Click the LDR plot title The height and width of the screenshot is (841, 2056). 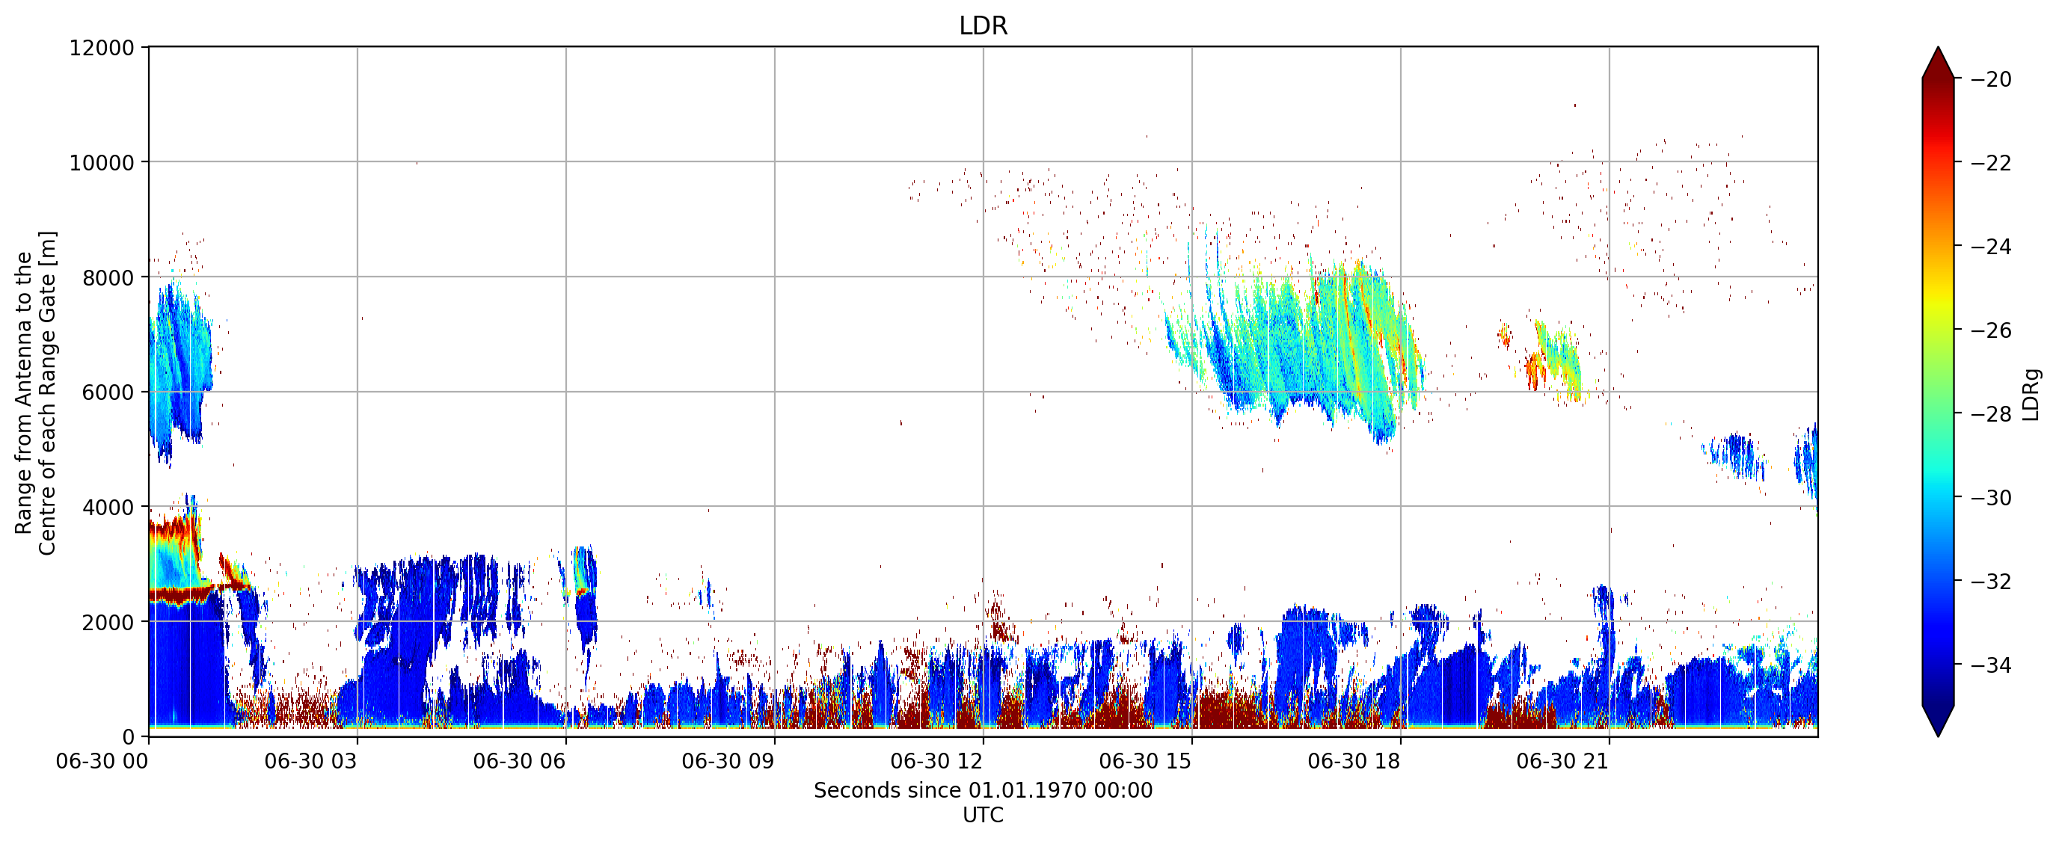tap(983, 25)
